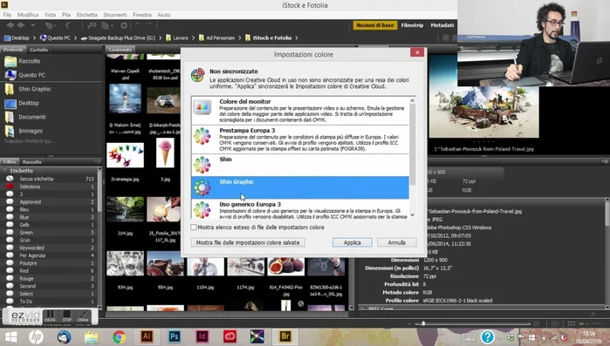The height and width of the screenshot is (346, 610).
Task: Click the Applica button
Action: coord(352,242)
